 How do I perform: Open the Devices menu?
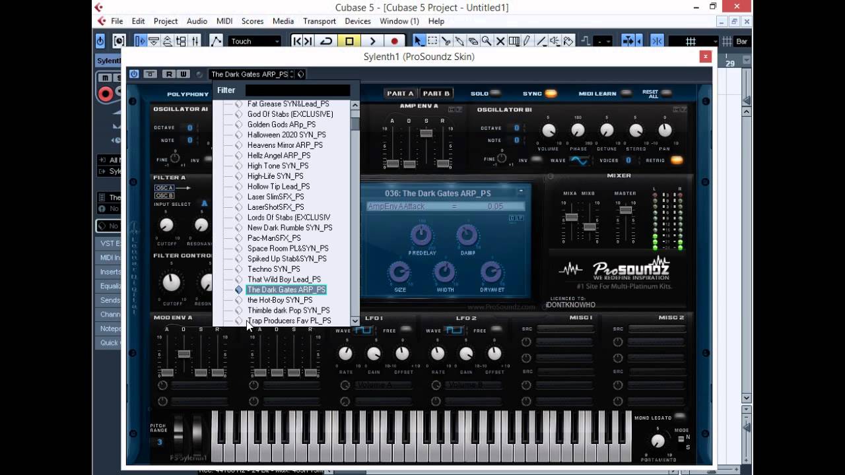[x=357, y=21]
